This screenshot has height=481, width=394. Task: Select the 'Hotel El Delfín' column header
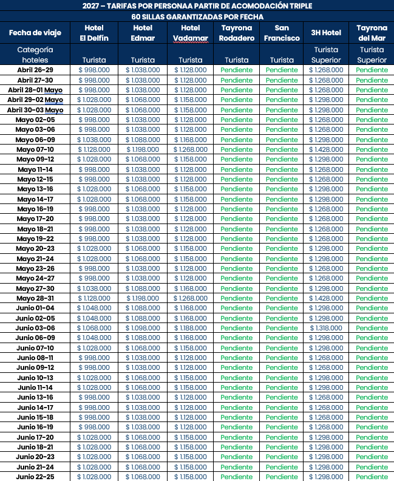point(94,33)
